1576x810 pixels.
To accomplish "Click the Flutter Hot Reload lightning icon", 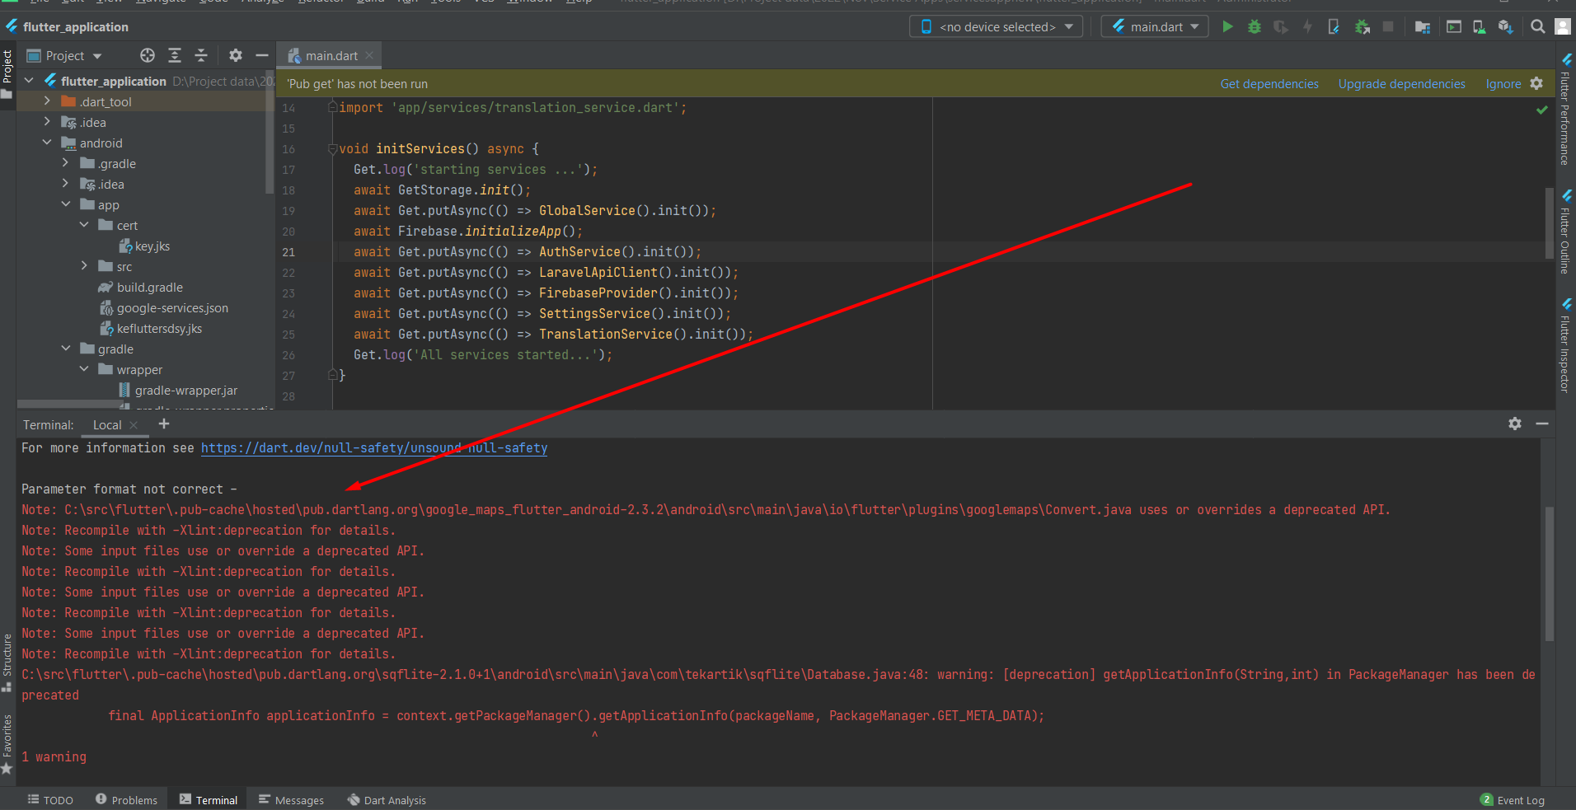I will (1307, 26).
